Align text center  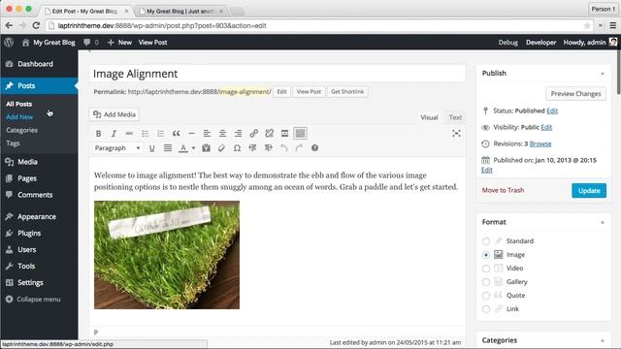(222, 134)
